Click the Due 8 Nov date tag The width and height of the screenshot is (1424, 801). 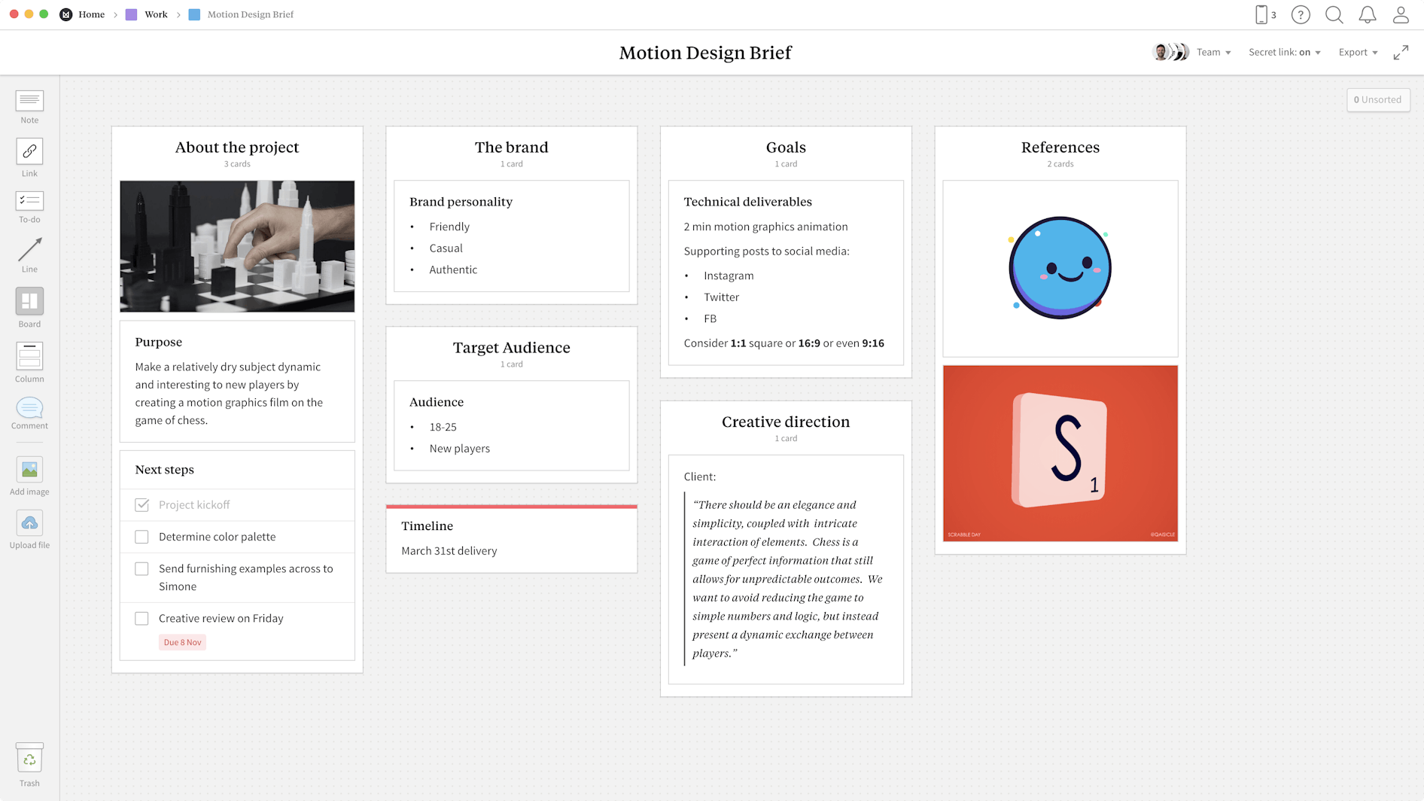182,641
